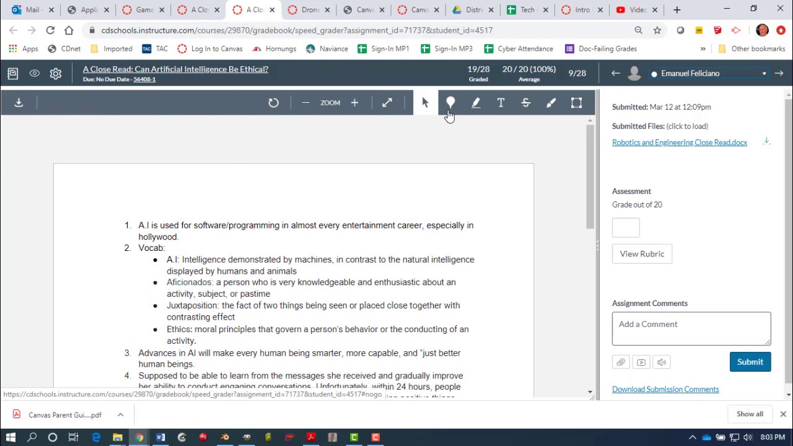This screenshot has height=446, width=793.
Task: Open SpeedGrader settings gear
Action: [56, 74]
